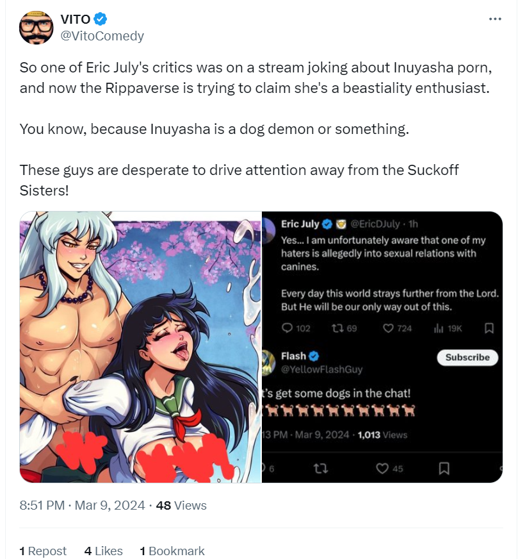This screenshot has width=525, height=559.
Task: Bookmark Flash's post using bookmark icon
Action: (x=444, y=469)
